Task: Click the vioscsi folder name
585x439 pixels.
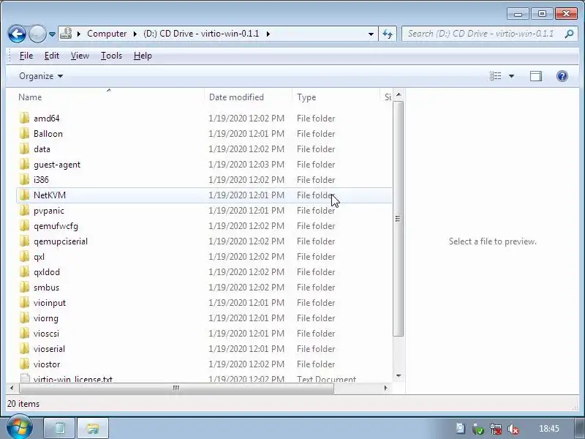Action: click(46, 334)
